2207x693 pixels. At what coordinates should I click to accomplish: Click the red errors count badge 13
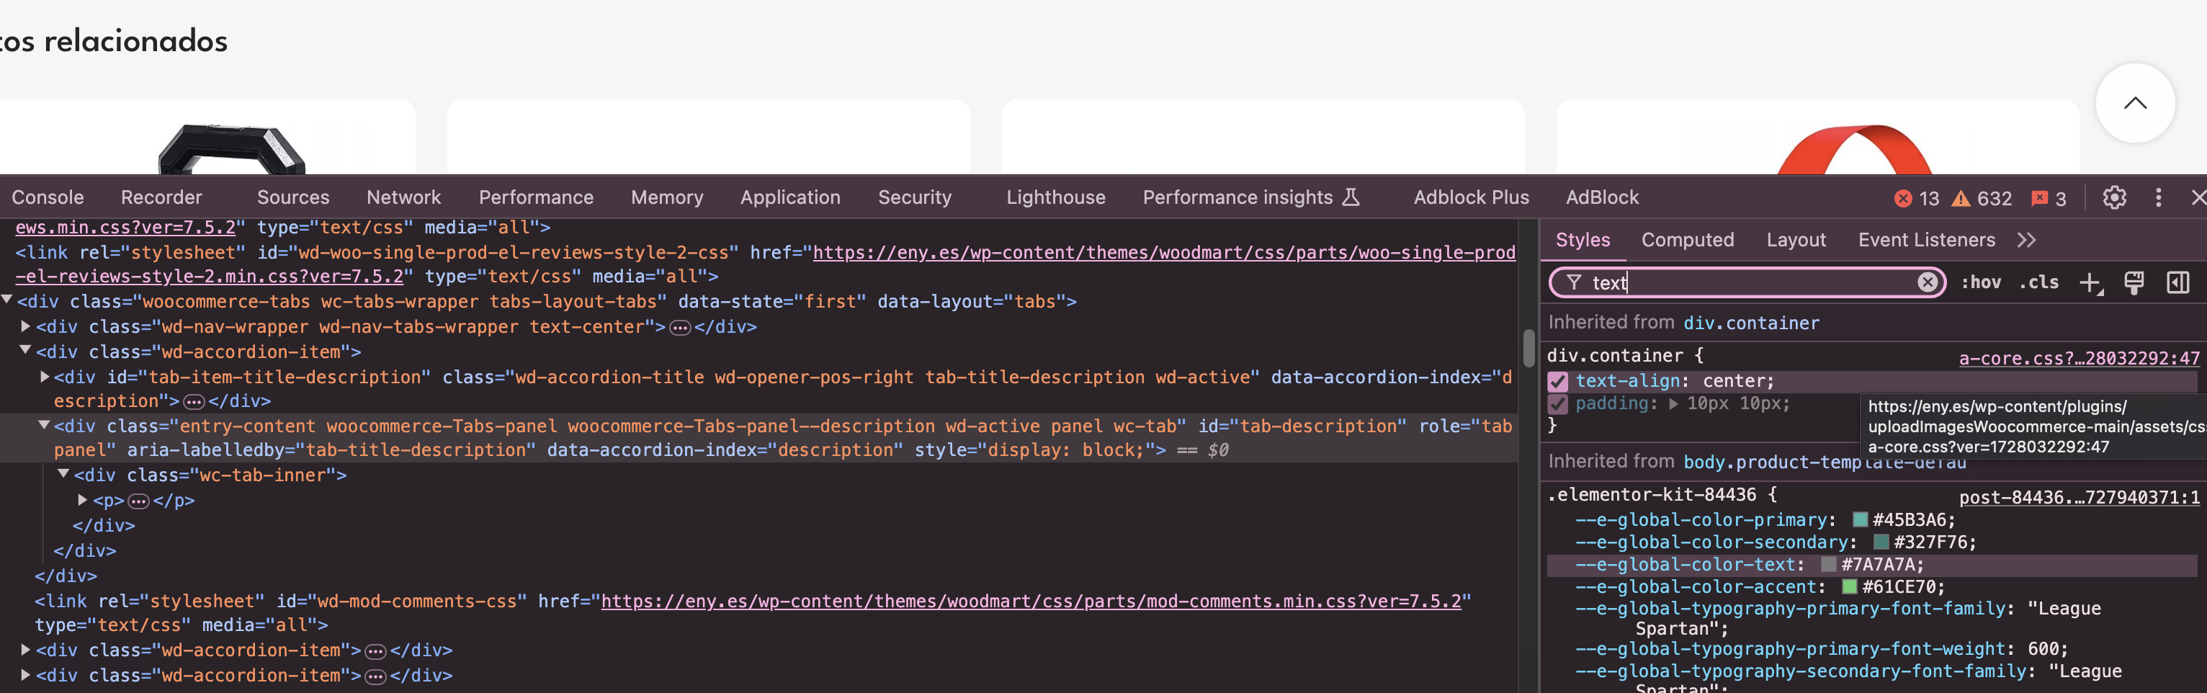pos(1917,199)
